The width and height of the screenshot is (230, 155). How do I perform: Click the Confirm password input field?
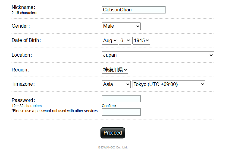coord(121,112)
